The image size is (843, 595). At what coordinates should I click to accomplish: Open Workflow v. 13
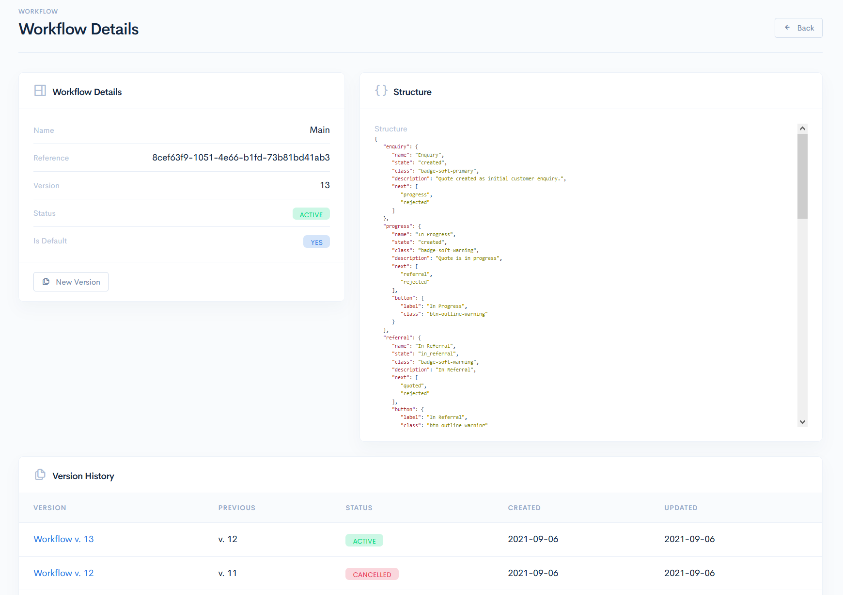[63, 539]
